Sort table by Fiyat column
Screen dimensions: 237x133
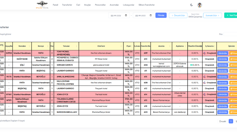coord(129,46)
